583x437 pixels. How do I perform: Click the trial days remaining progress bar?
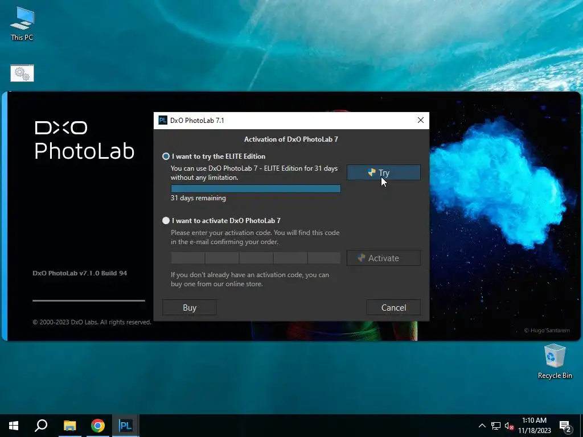(x=256, y=189)
